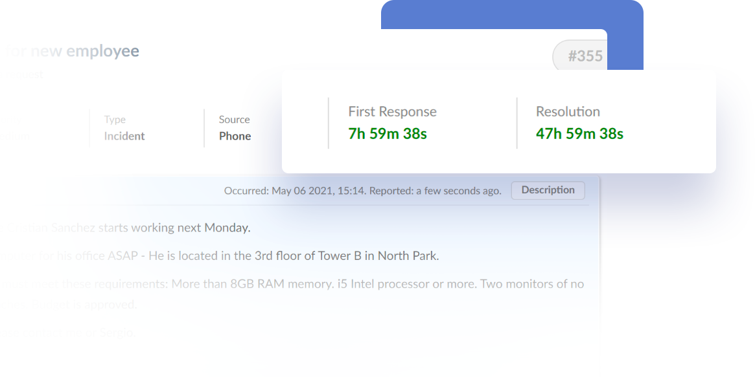This screenshot has height=377, width=755.
Task: Select the ticket title for new employee
Action: pos(71,50)
